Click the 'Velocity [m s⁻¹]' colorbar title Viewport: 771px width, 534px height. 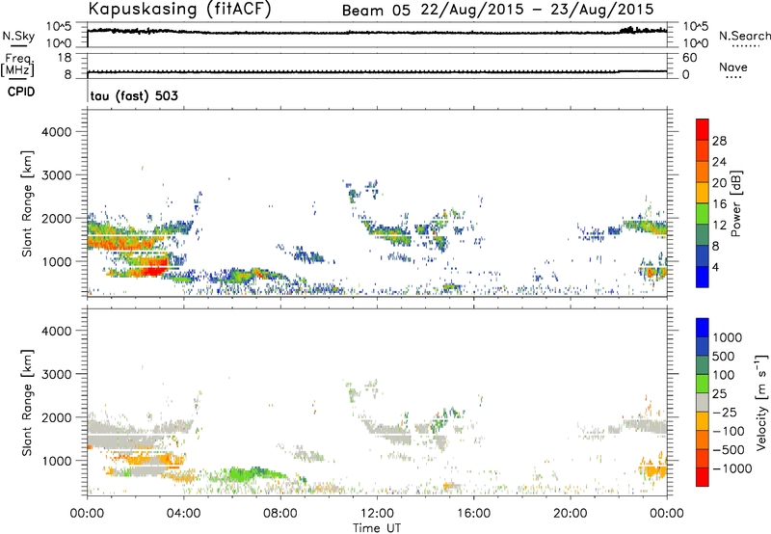point(762,402)
